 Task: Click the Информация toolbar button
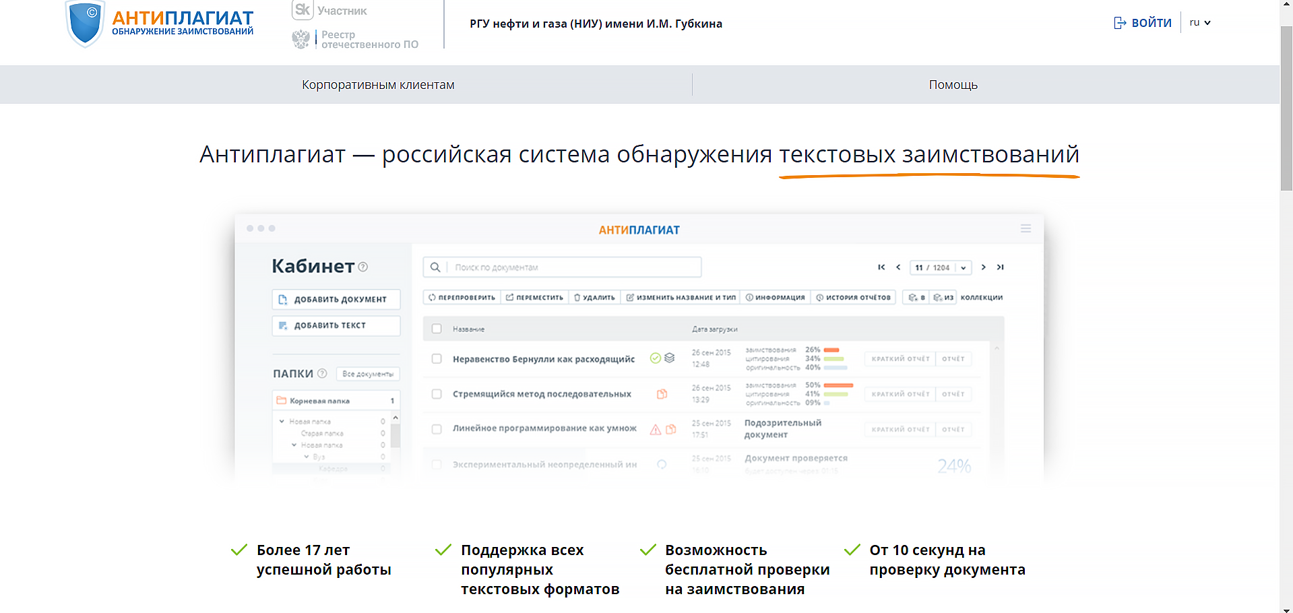coord(776,297)
